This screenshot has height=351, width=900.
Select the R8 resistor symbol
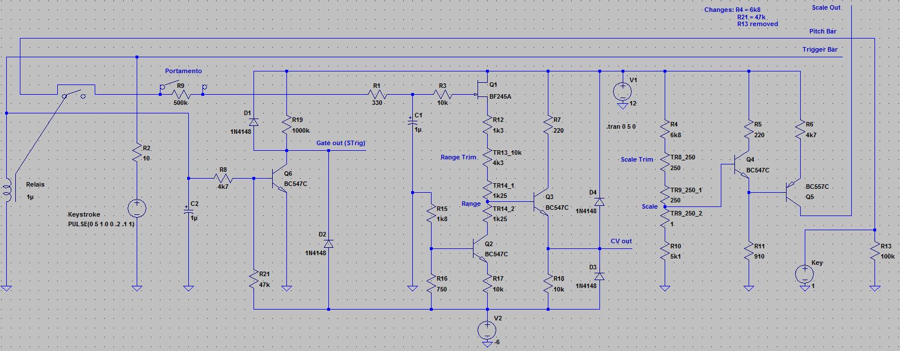(224, 178)
